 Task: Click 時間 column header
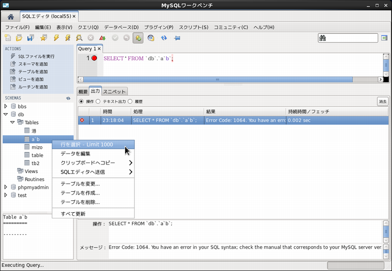point(116,111)
